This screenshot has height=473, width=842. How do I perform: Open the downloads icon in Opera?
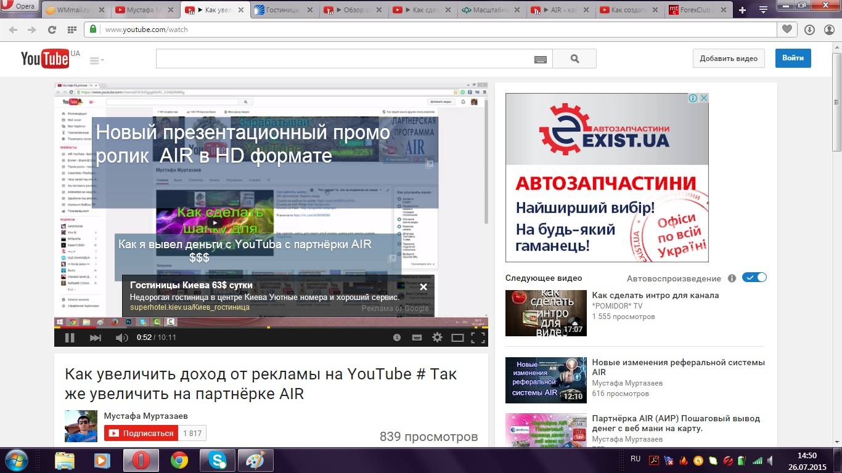809,29
